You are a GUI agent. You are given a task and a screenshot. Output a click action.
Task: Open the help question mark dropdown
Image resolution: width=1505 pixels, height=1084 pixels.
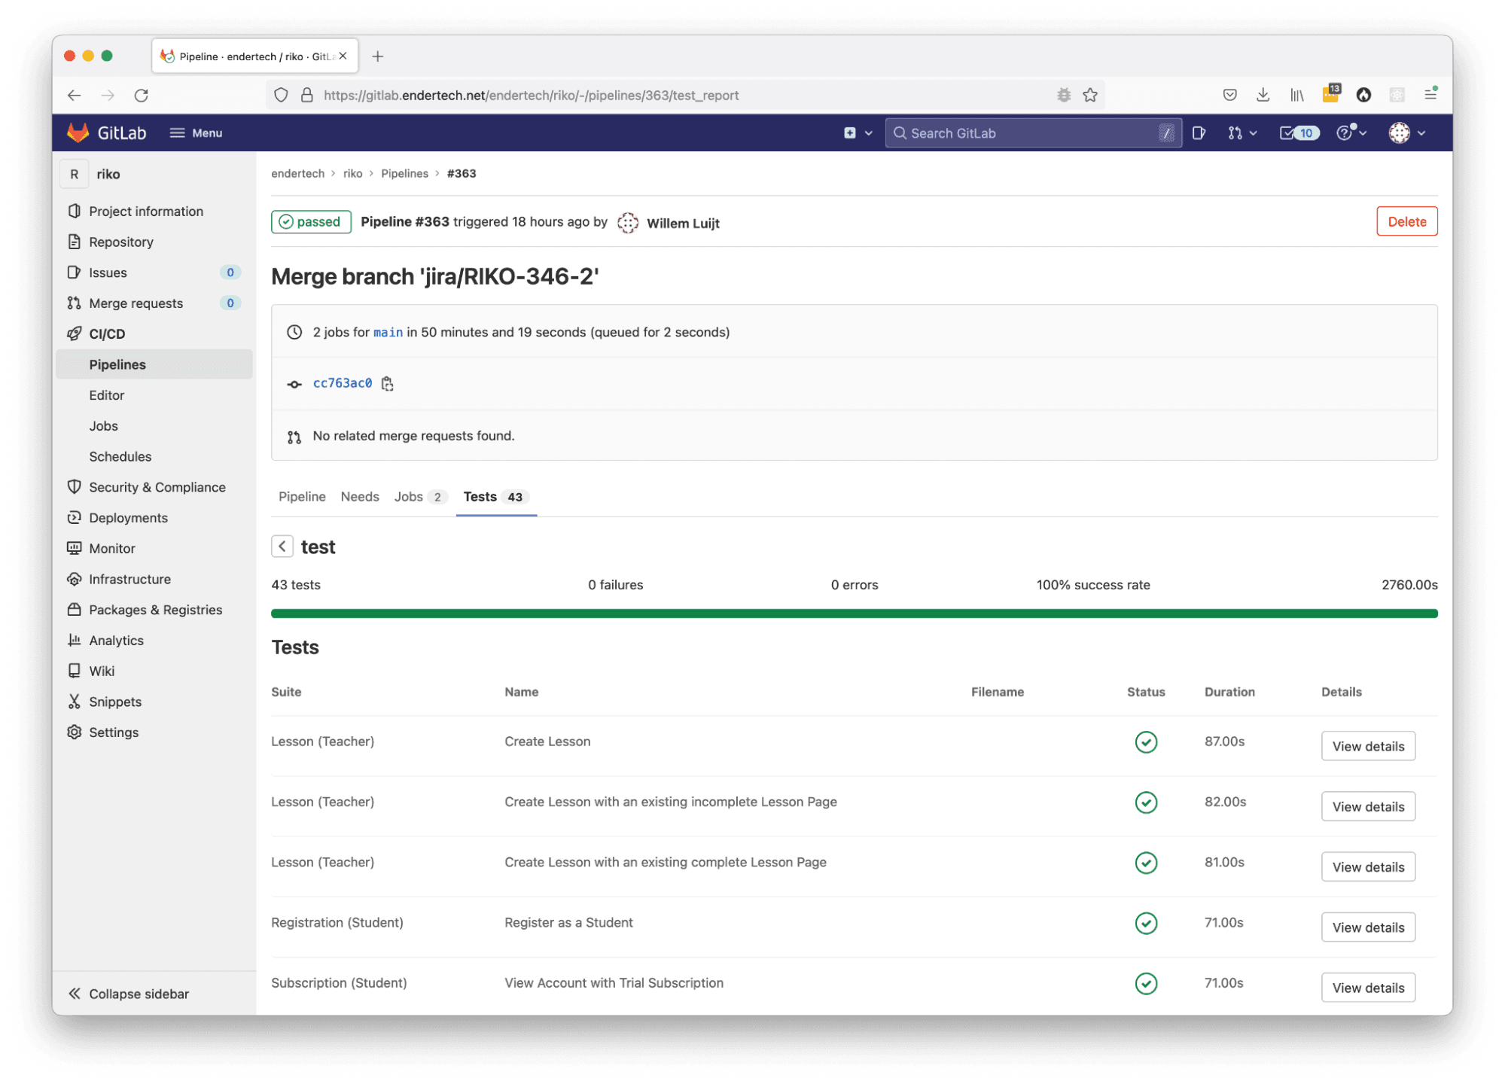1351,133
